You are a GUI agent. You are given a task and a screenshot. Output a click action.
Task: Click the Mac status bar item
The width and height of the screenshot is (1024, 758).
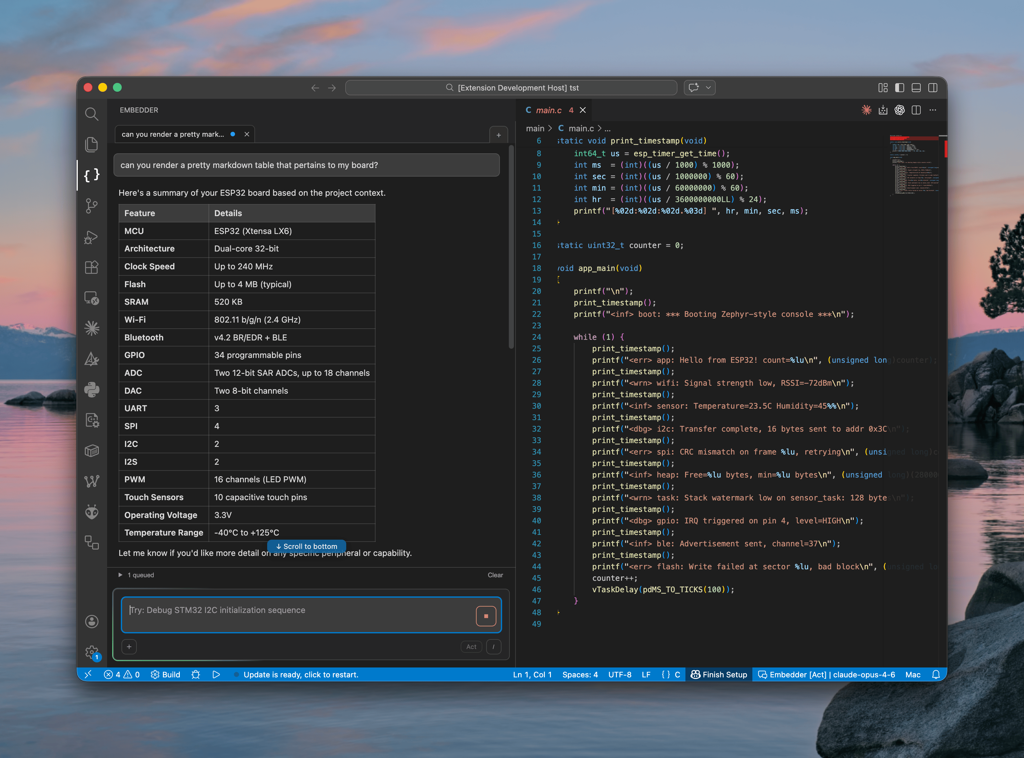point(912,674)
